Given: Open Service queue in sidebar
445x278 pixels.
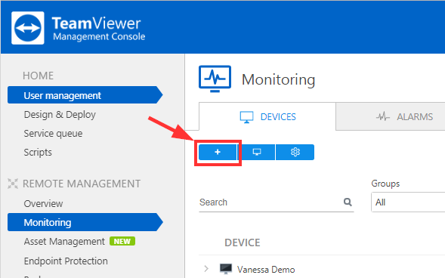Looking at the screenshot, I should coord(53,133).
